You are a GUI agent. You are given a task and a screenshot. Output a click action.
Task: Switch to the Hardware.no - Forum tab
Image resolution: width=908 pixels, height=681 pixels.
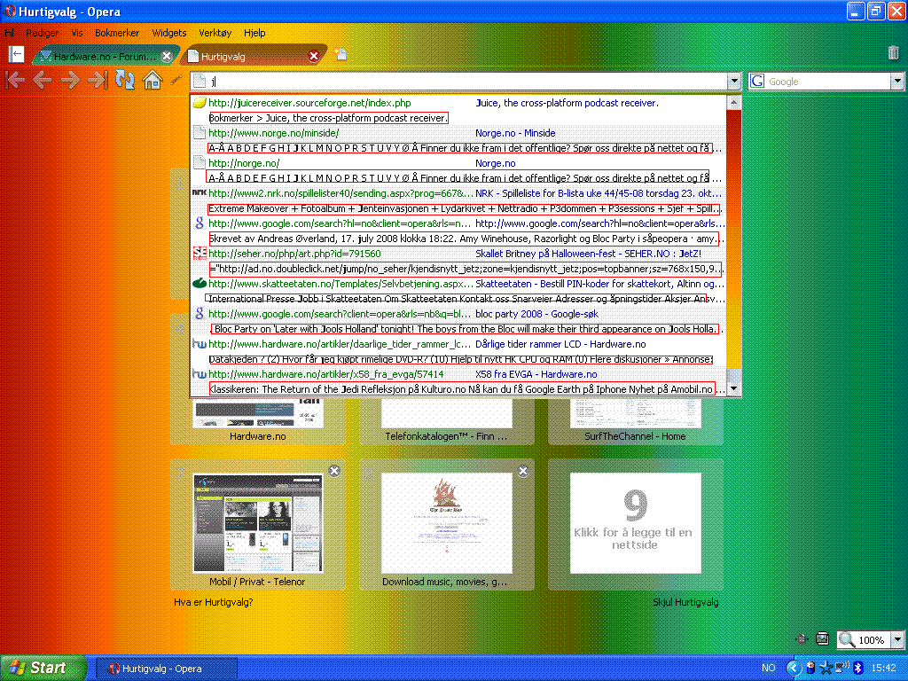(x=105, y=56)
